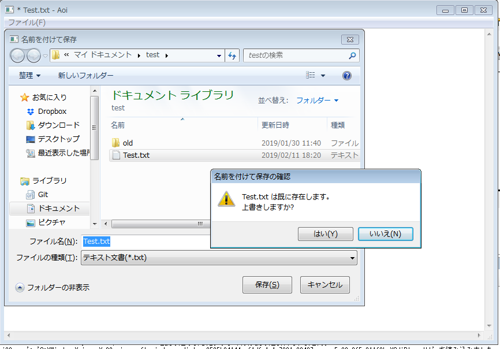
Task: Click the back navigation arrow
Action: coord(17,56)
